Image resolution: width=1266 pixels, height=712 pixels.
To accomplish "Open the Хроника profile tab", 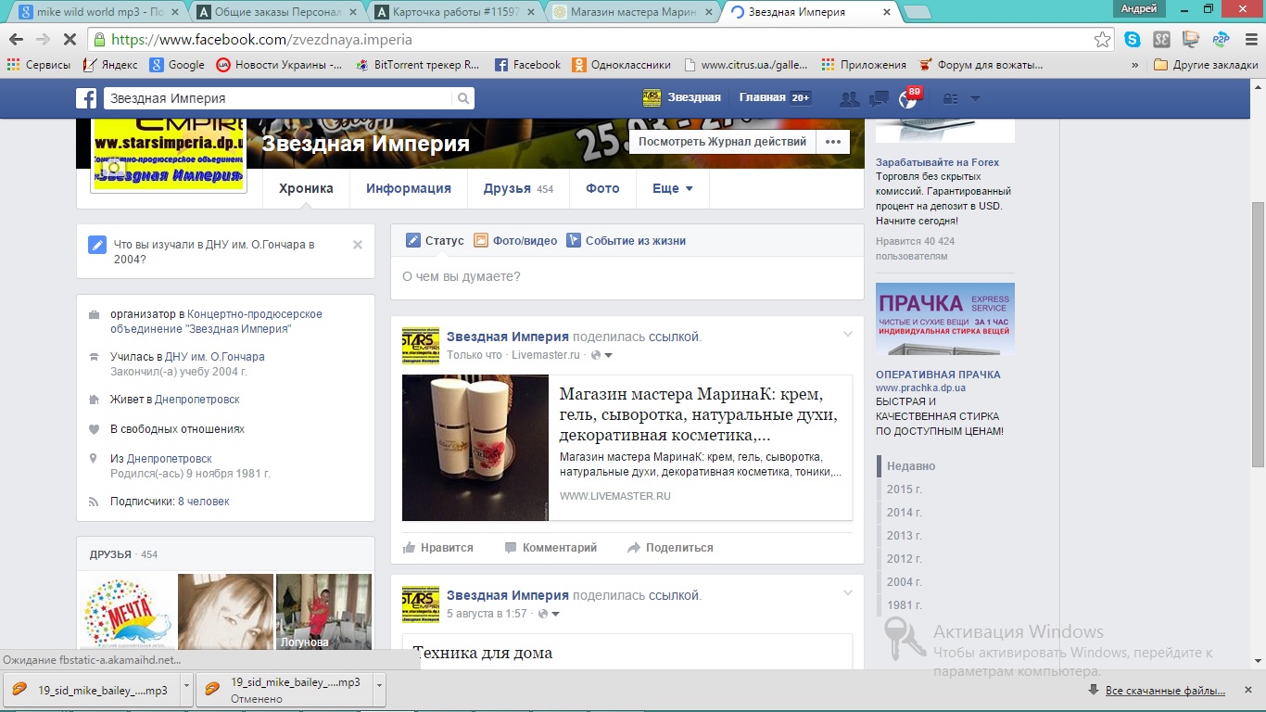I will 306,188.
